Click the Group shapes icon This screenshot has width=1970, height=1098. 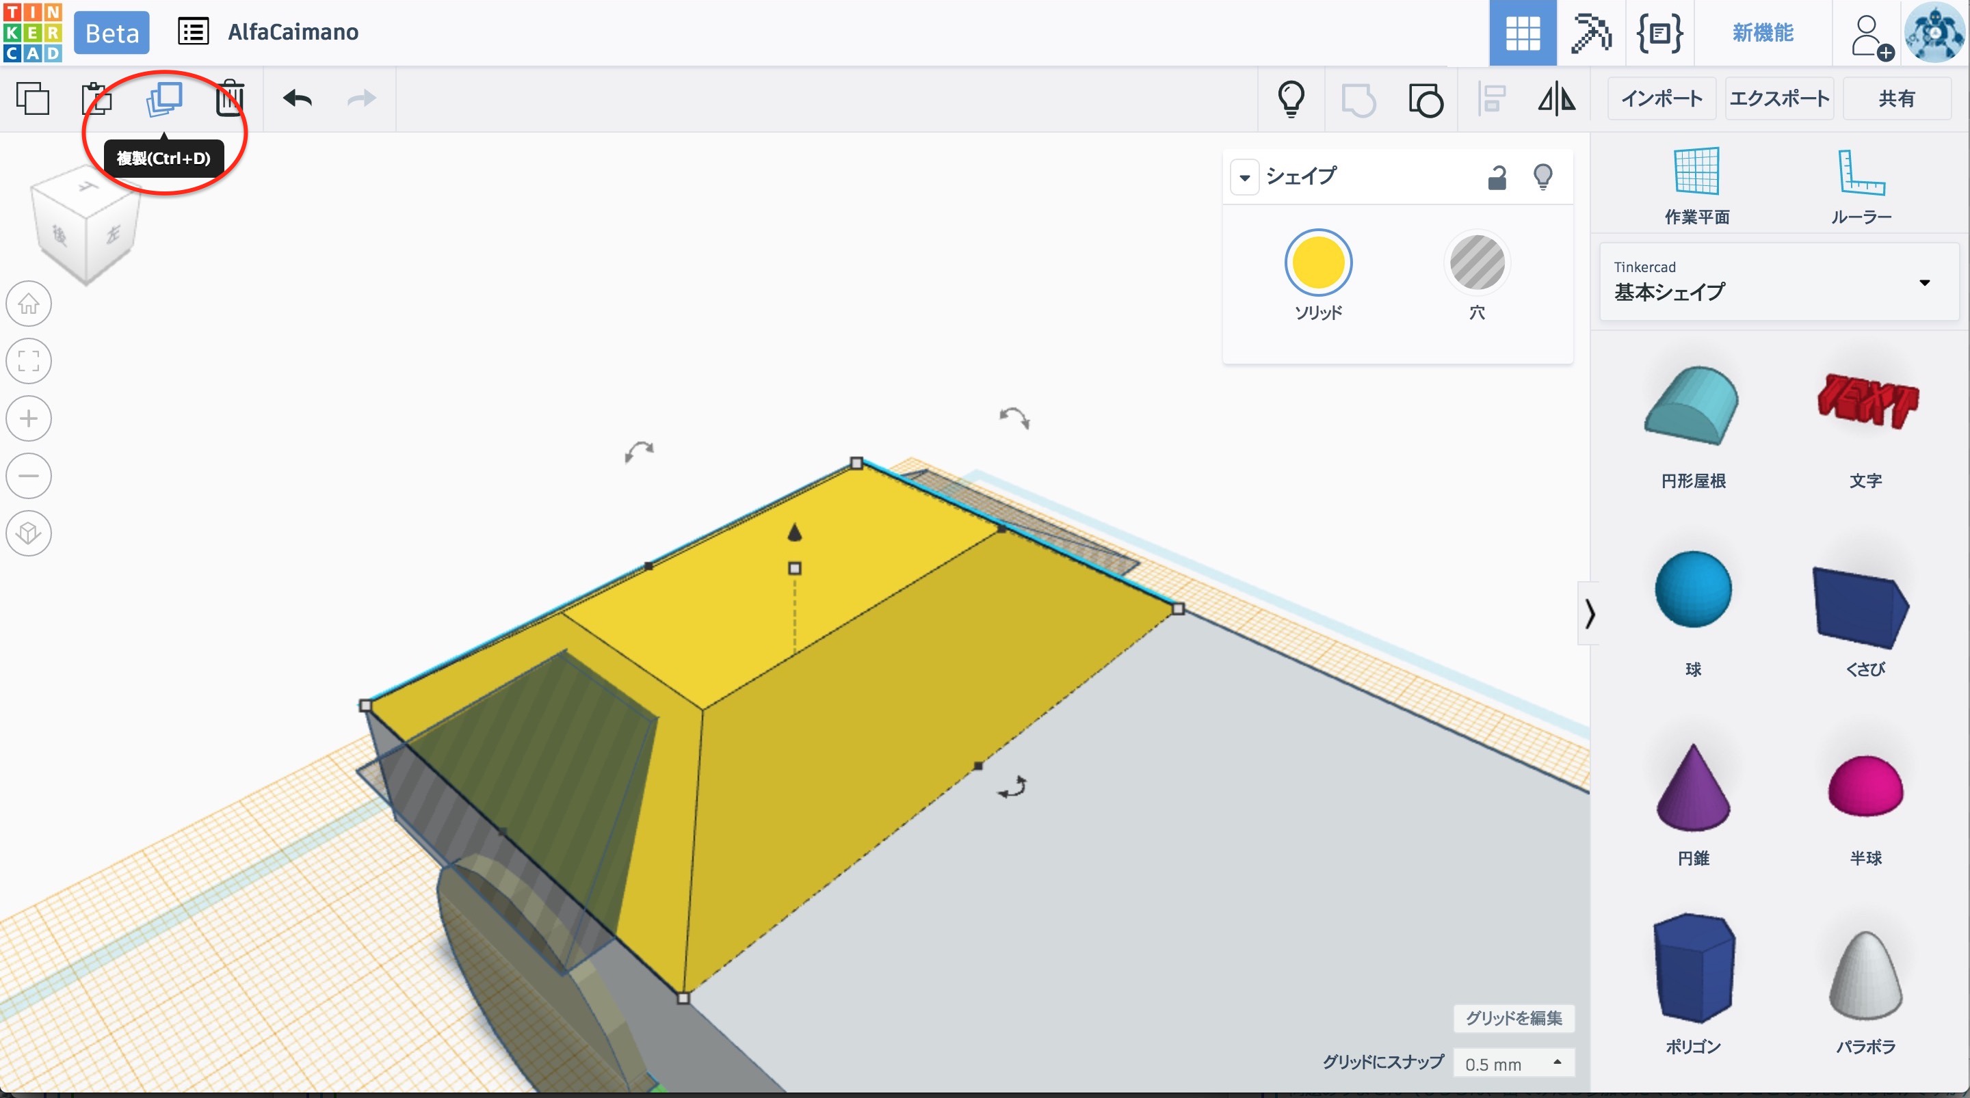pyautogui.click(x=1358, y=101)
